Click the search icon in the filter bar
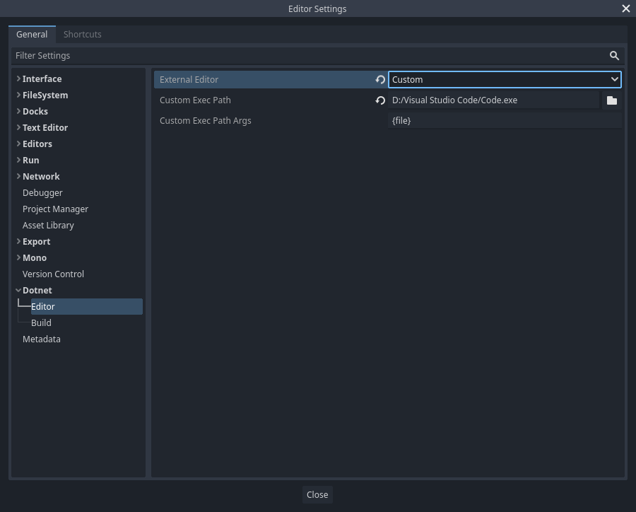 [x=613, y=55]
